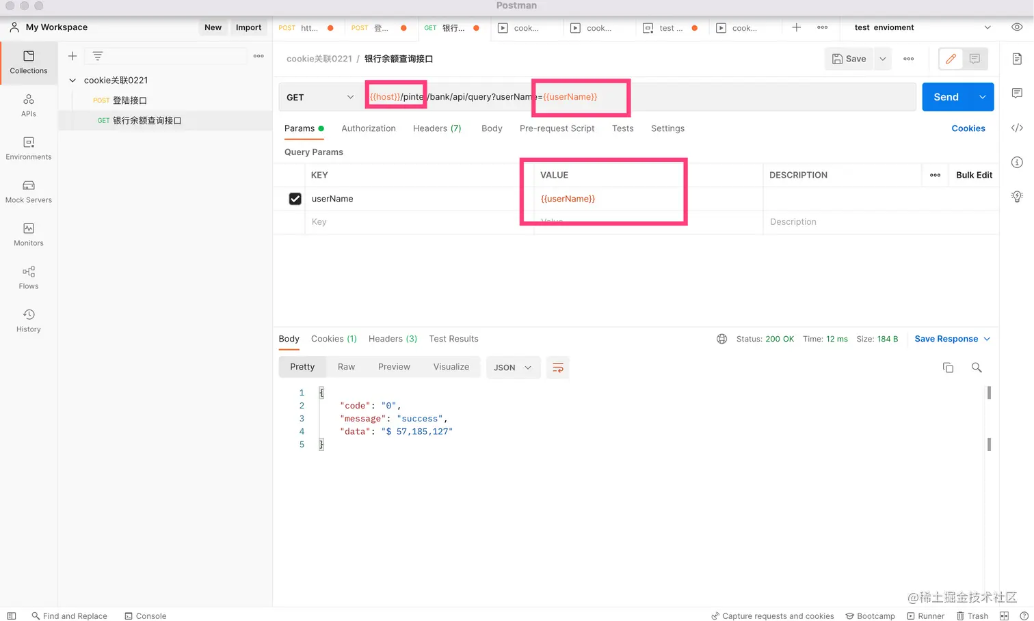This screenshot has height=621, width=1034.
Task: Open the Cookies link
Action: tap(968, 128)
